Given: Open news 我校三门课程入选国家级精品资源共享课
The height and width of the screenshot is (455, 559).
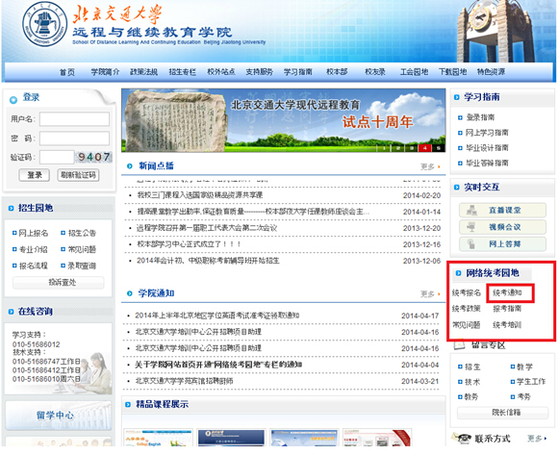Looking at the screenshot, I should tap(200, 195).
